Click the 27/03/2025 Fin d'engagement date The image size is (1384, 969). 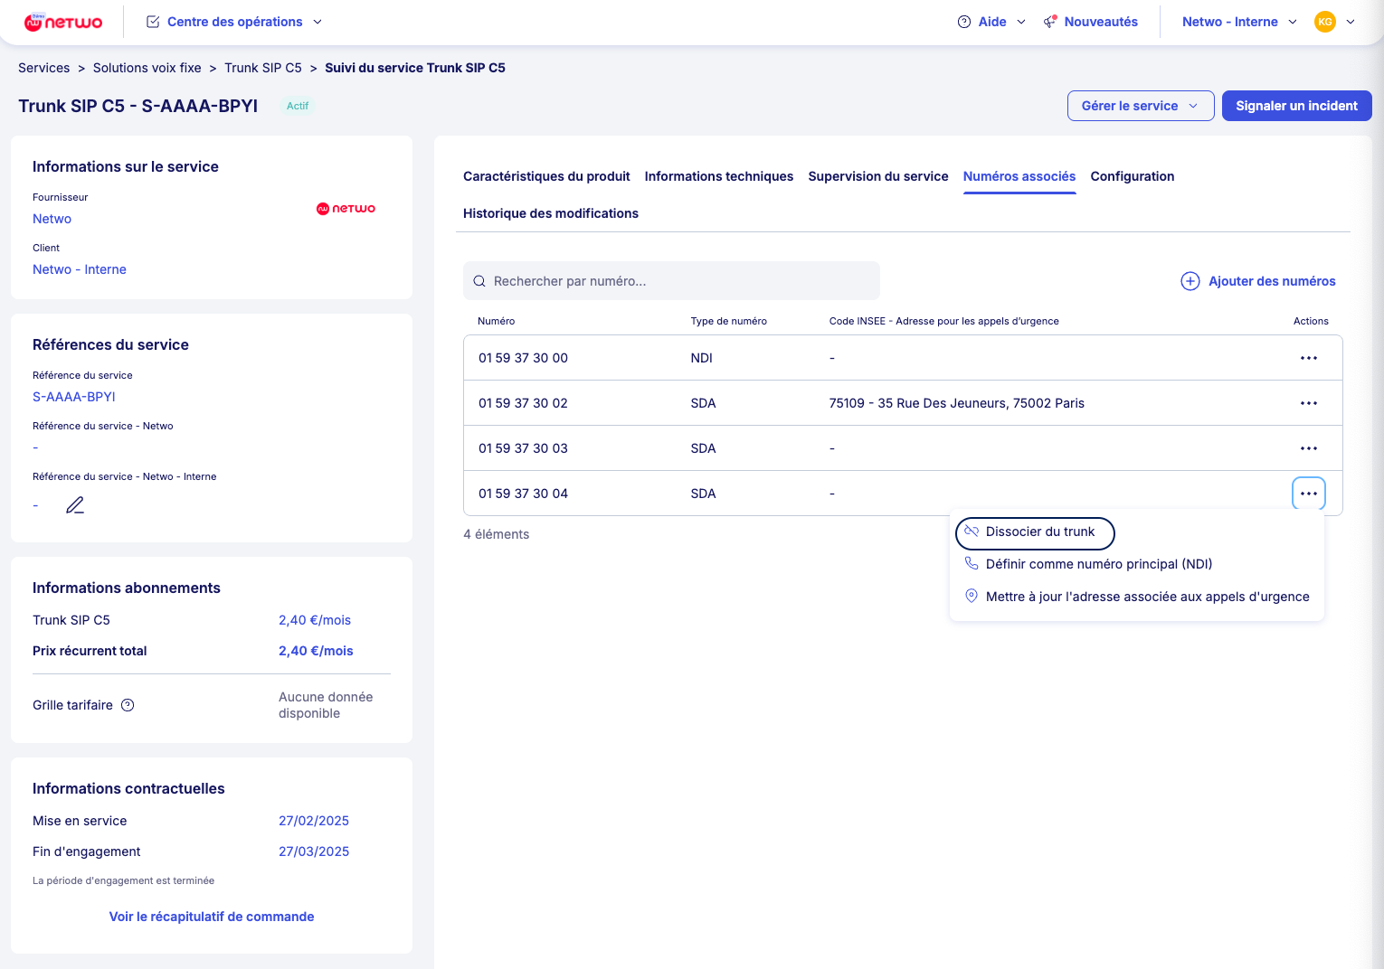point(314,851)
